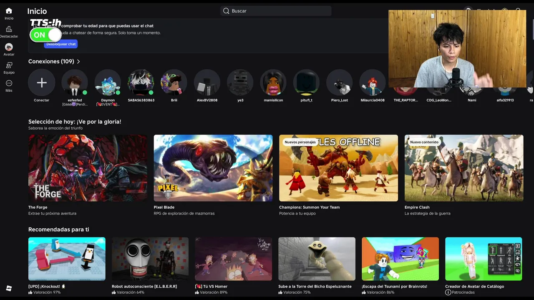Click 'RPG de exploración de mazmorras' subtitle
Screen dimensions: 534x300
(x=184, y=214)
